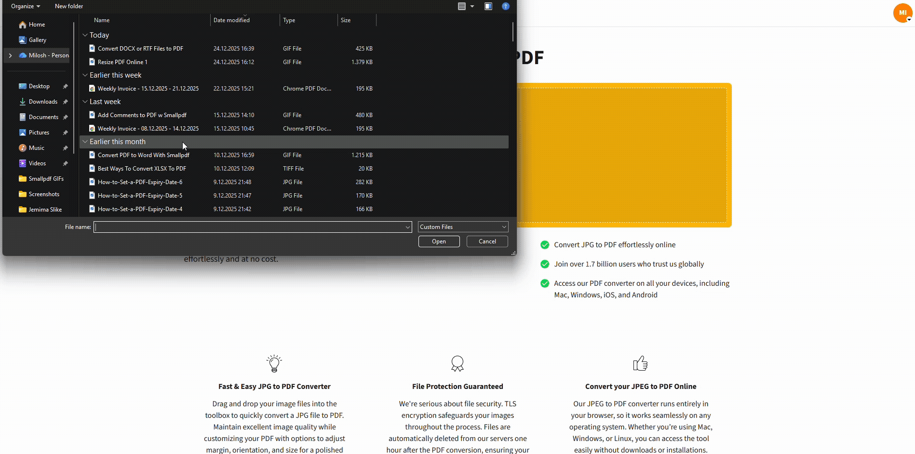Click the pin icon next to Videos
Image resolution: width=915 pixels, height=454 pixels.
click(65, 163)
